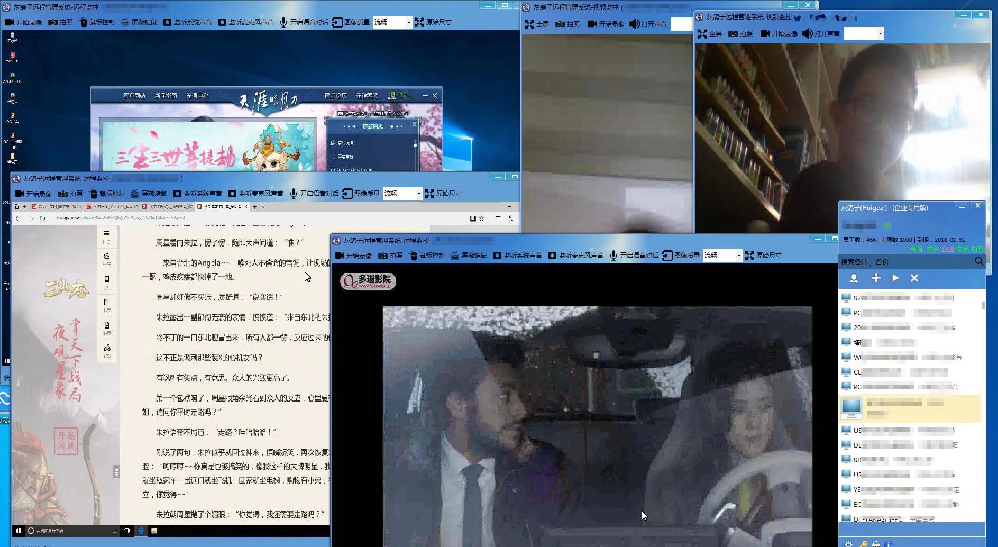Open a new browser tab in novel window
The width and height of the screenshot is (998, 547).
tap(254, 207)
